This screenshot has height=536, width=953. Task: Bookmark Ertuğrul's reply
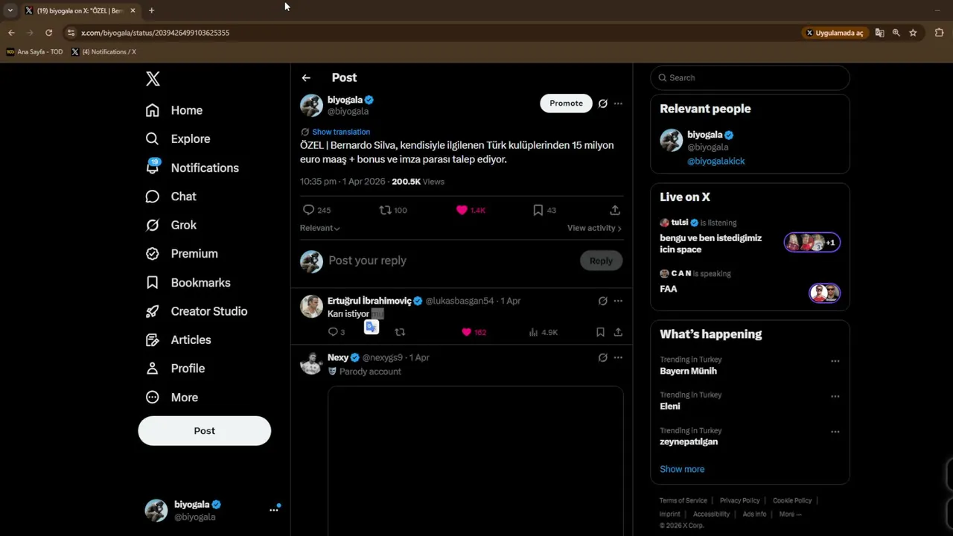(x=600, y=332)
